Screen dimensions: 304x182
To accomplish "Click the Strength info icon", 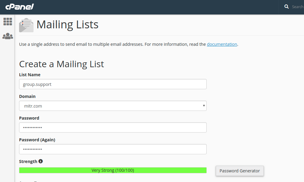I will click(x=40, y=161).
